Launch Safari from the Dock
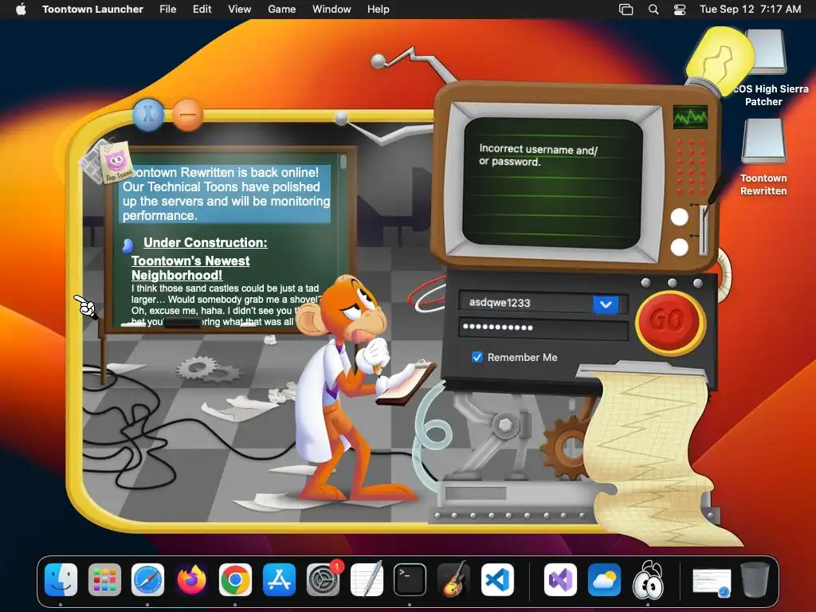816x612 pixels. point(147,579)
